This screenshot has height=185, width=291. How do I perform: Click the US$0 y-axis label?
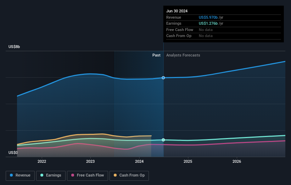point(13,153)
